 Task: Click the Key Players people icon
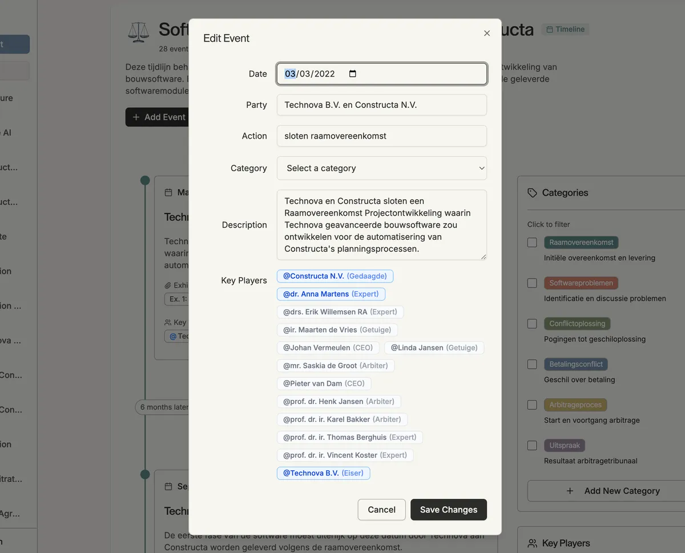click(533, 543)
